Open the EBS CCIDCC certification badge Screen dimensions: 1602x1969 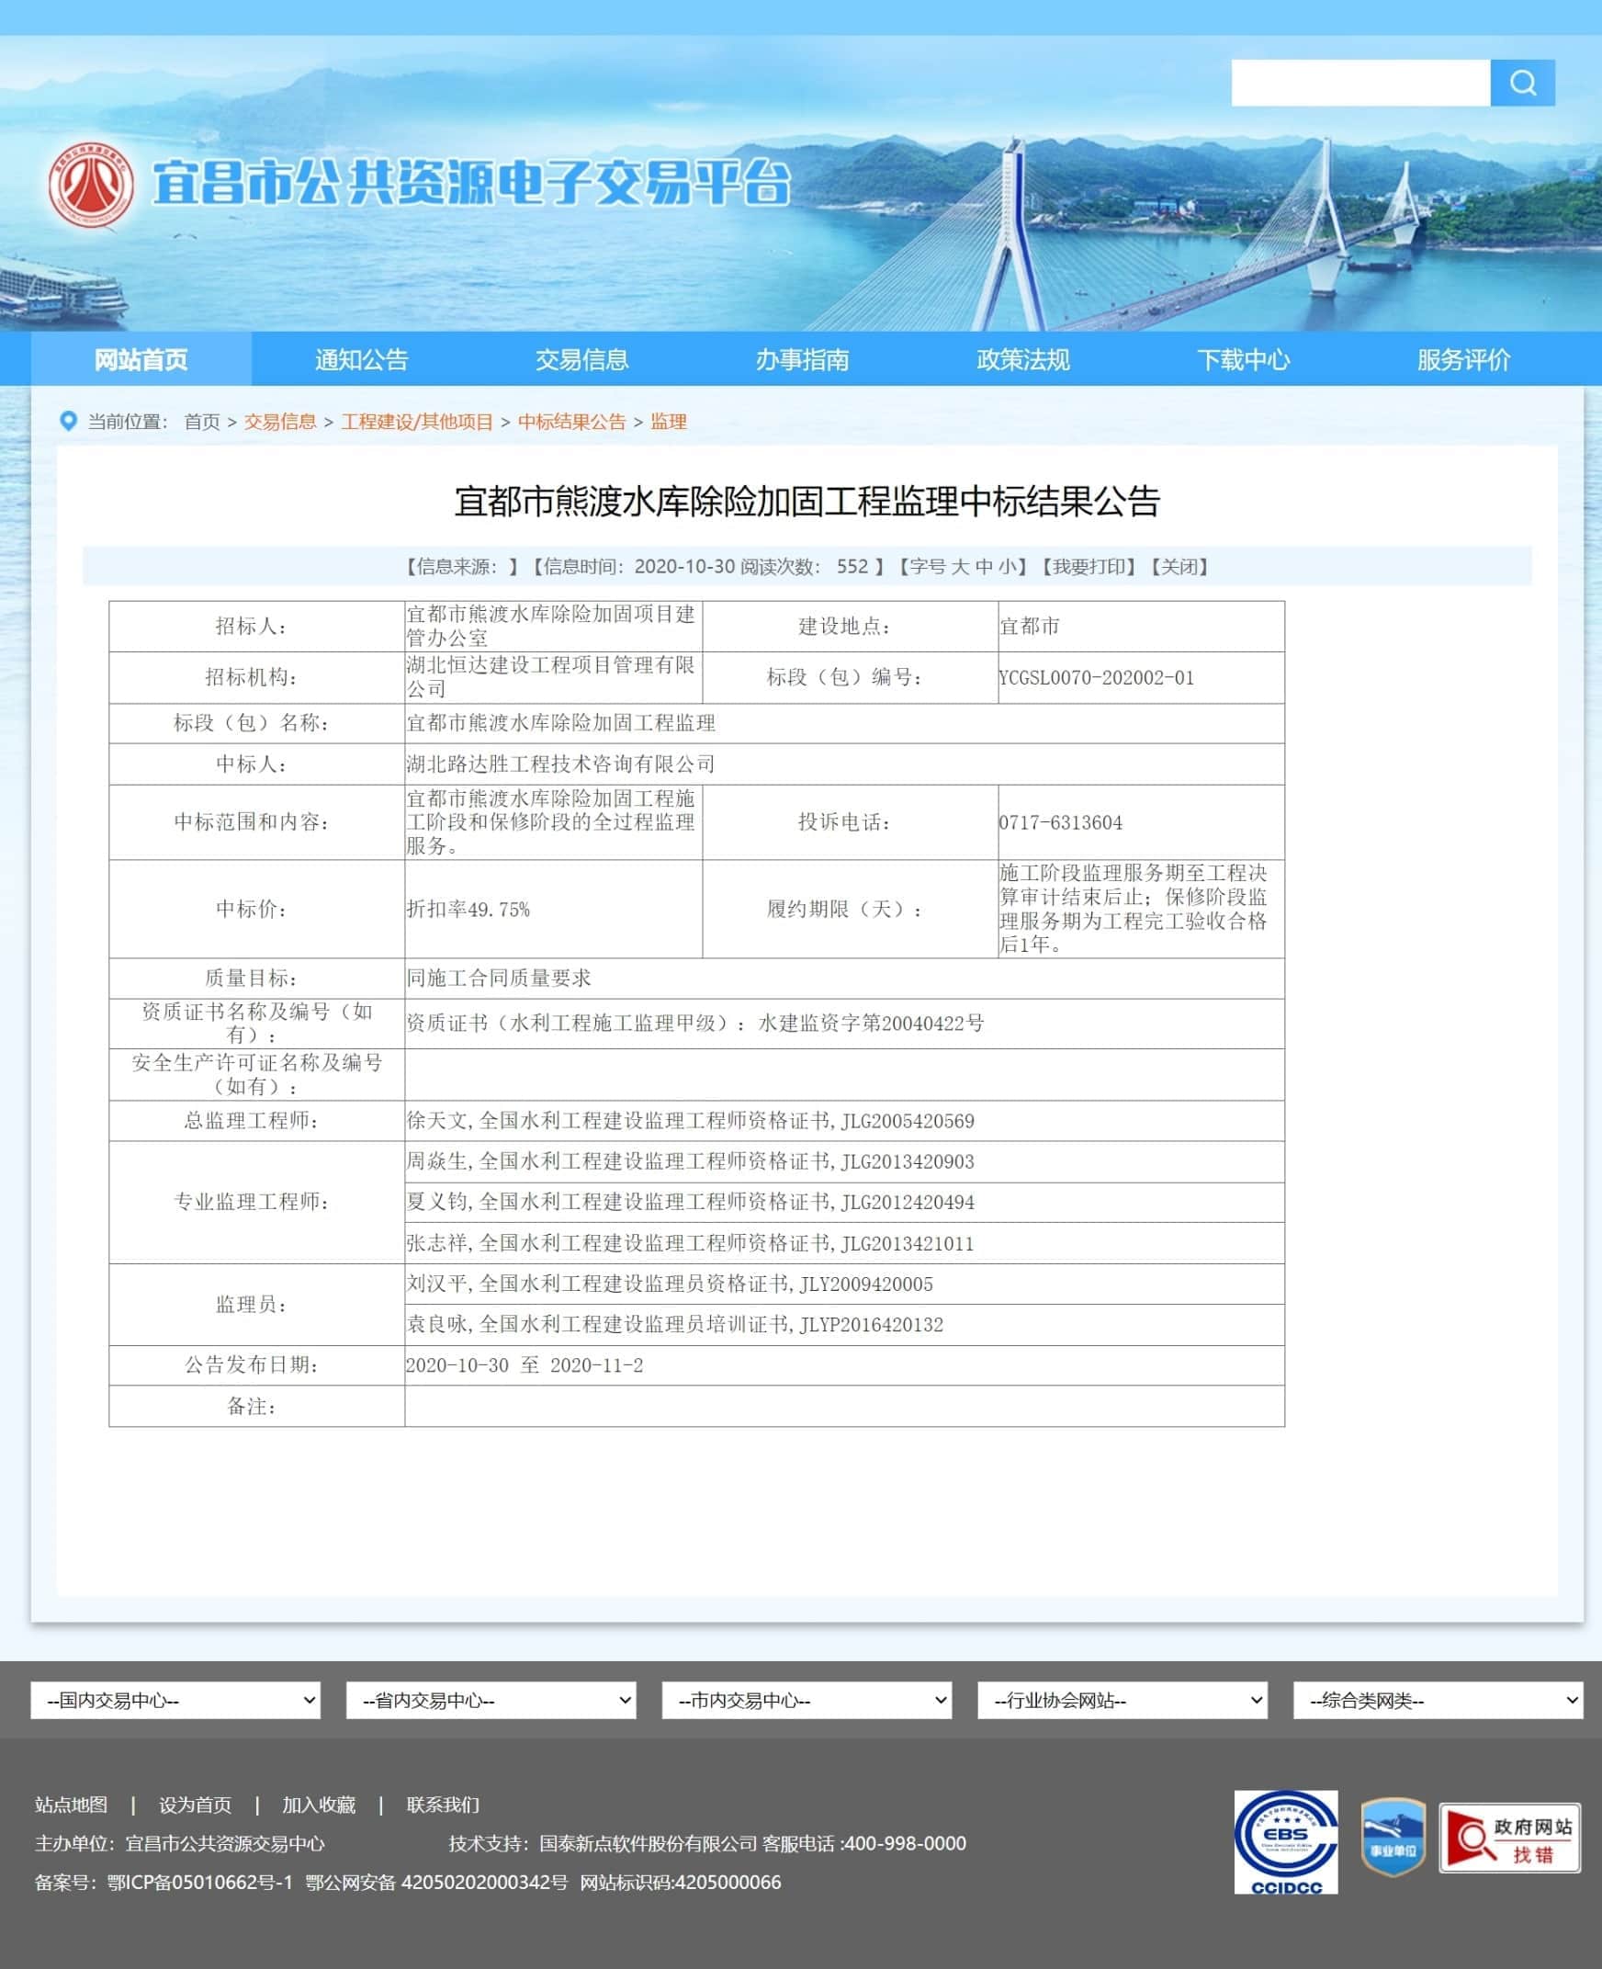point(1285,1841)
